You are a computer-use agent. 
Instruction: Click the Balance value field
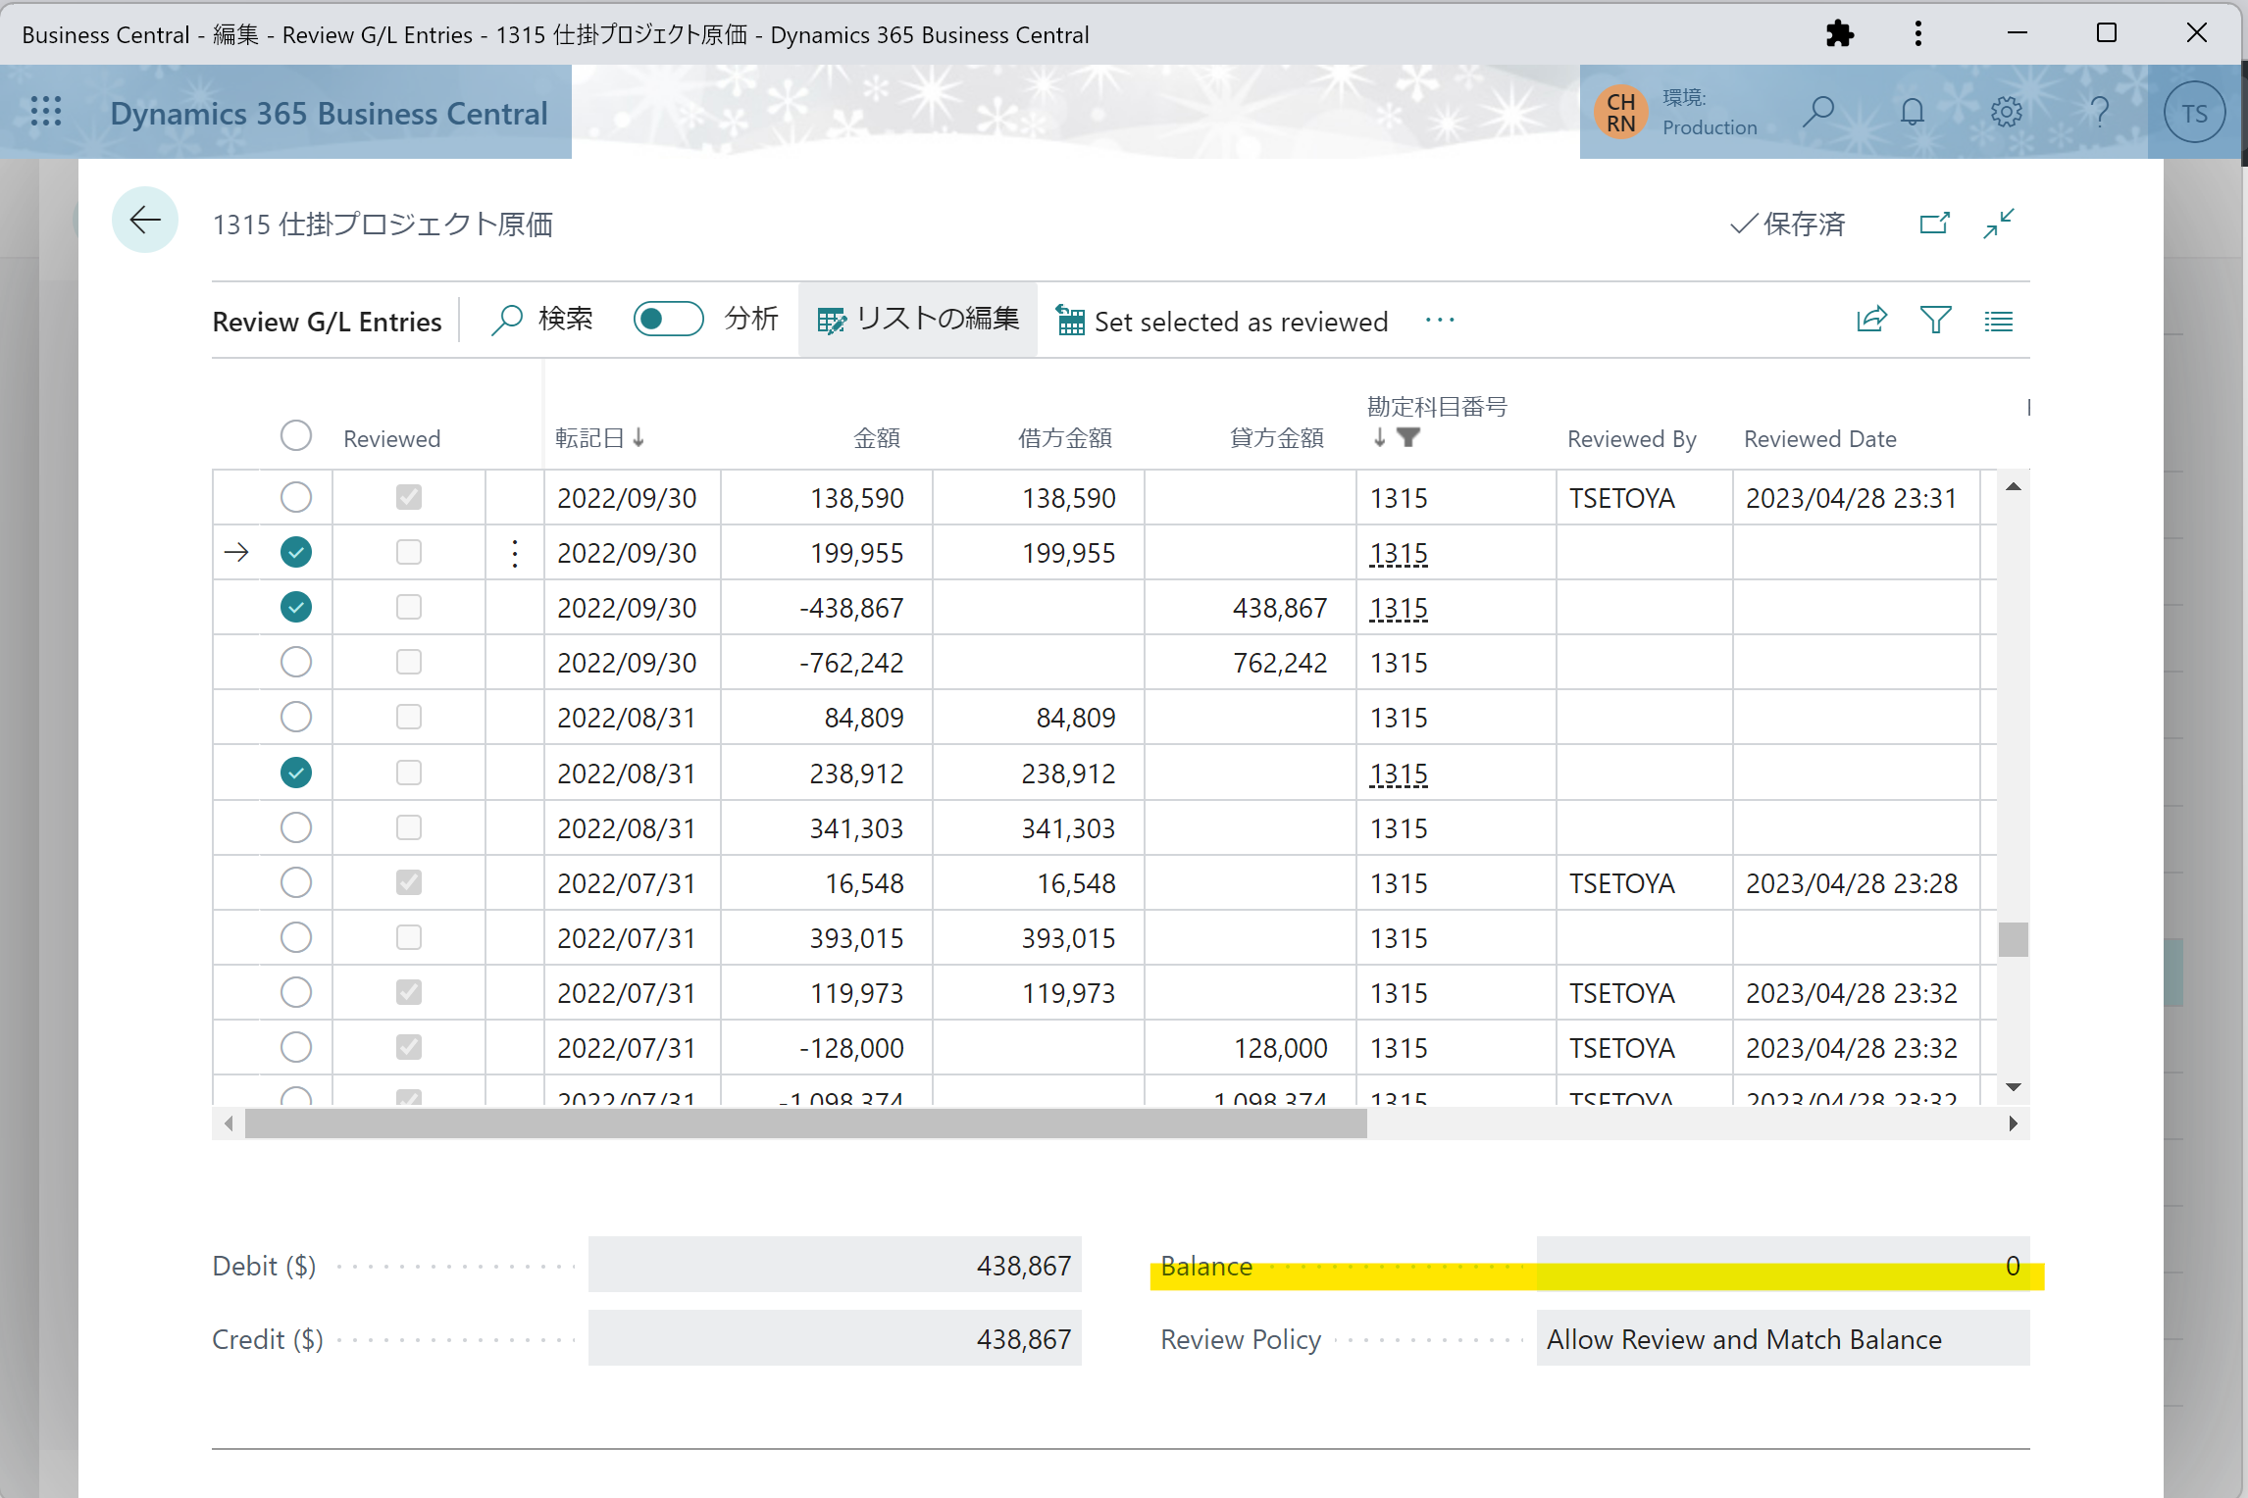(1783, 1265)
